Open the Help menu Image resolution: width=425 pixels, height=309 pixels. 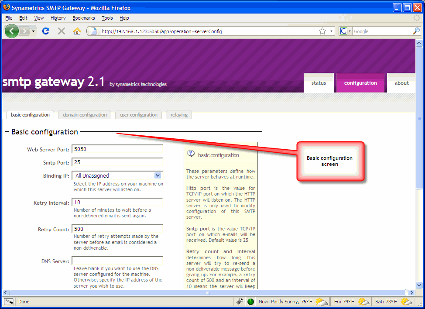pyautogui.click(x=124, y=18)
